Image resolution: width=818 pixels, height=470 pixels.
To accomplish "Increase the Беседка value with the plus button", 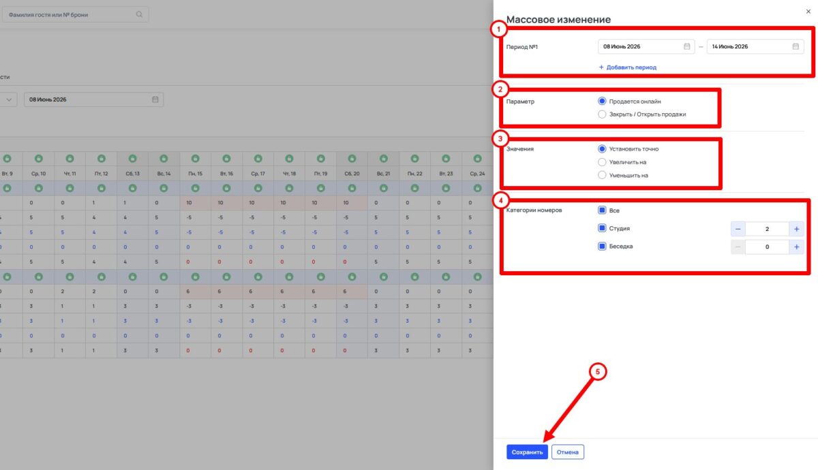I will 796,247.
